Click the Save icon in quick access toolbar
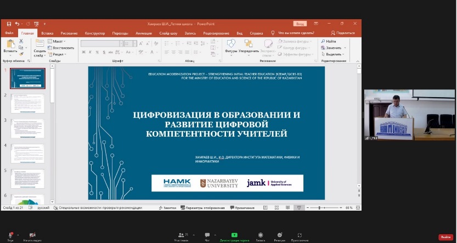 [9, 24]
